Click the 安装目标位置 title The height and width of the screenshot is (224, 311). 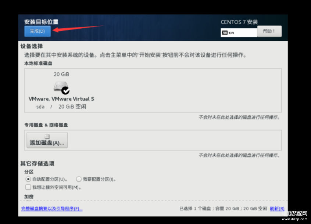pyautogui.click(x=41, y=22)
